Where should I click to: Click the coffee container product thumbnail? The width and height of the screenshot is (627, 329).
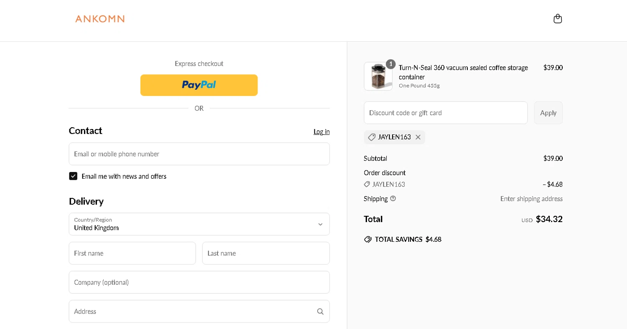[378, 76]
